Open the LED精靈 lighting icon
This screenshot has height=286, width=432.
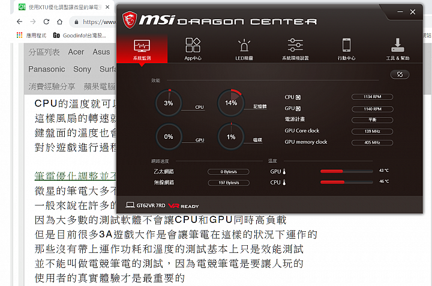pos(244,46)
